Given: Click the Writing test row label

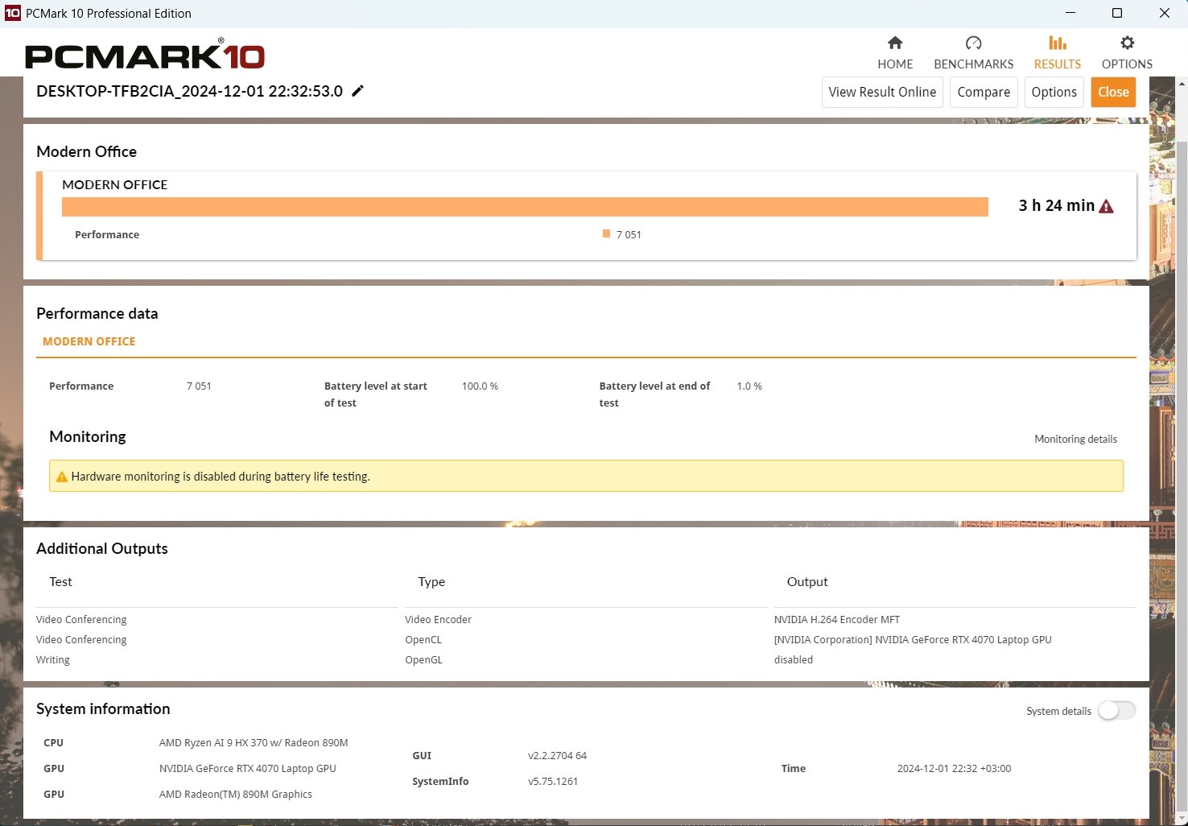Looking at the screenshot, I should [53, 659].
